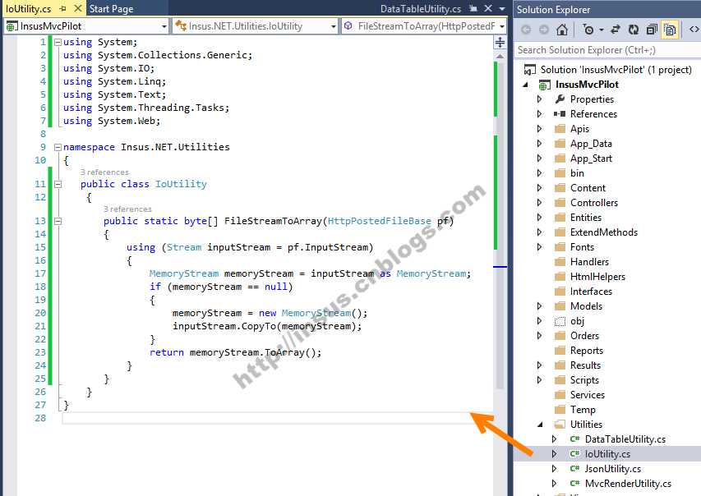Close the IoUtility.cs tab
Viewport: 701px width, 496px height.
click(78, 8)
